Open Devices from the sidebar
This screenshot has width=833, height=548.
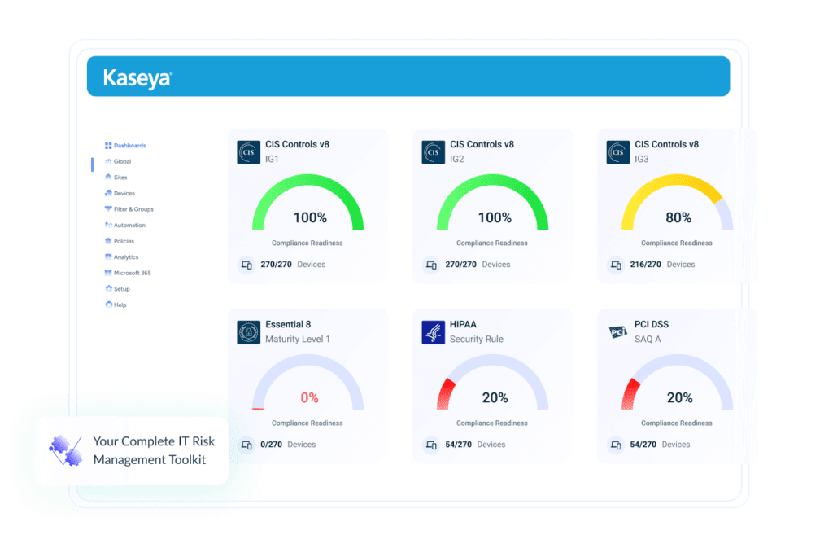coord(124,193)
